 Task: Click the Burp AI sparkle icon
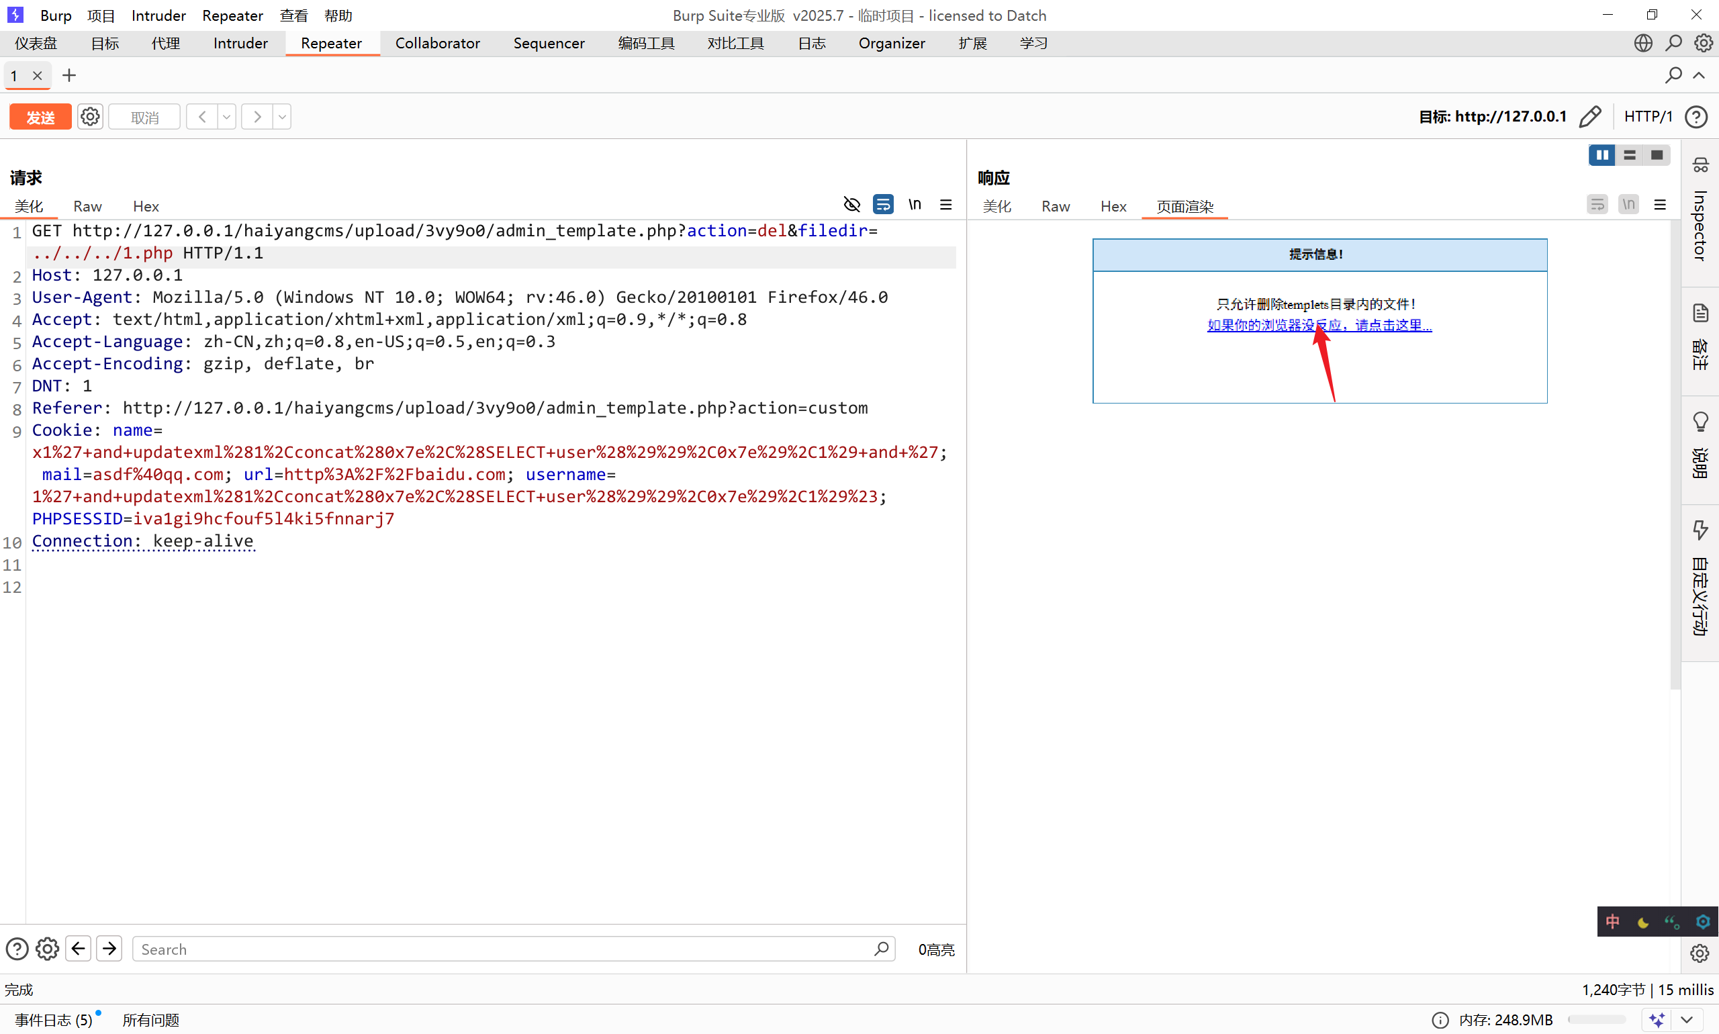1657,1020
